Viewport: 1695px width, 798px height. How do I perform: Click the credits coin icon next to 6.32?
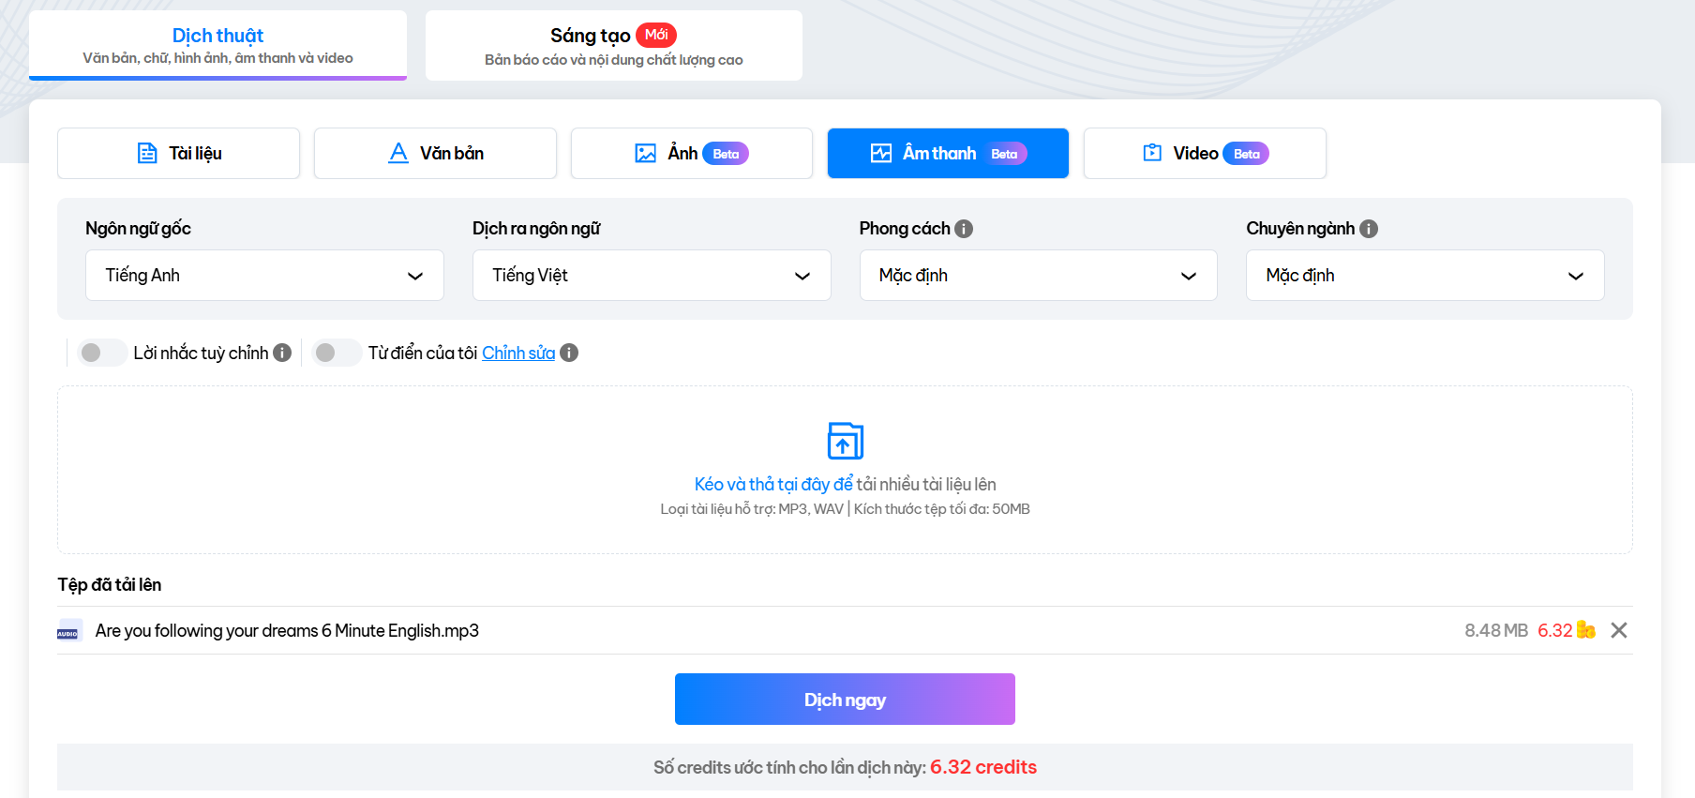point(1585,630)
